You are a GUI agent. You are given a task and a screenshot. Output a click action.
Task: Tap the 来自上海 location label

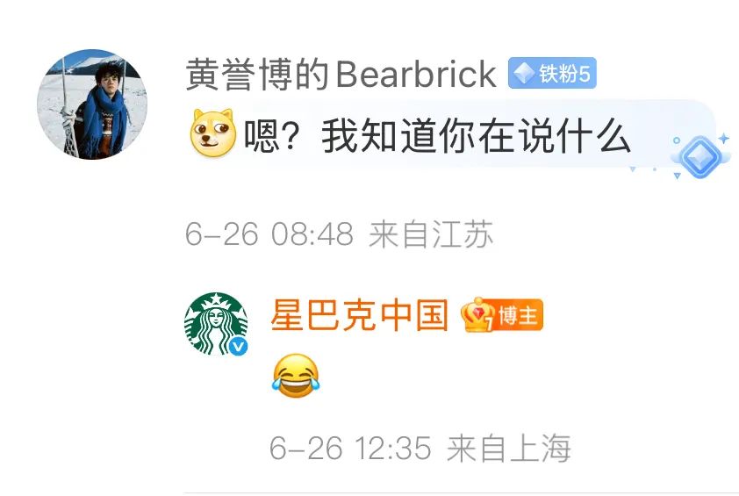point(509,448)
